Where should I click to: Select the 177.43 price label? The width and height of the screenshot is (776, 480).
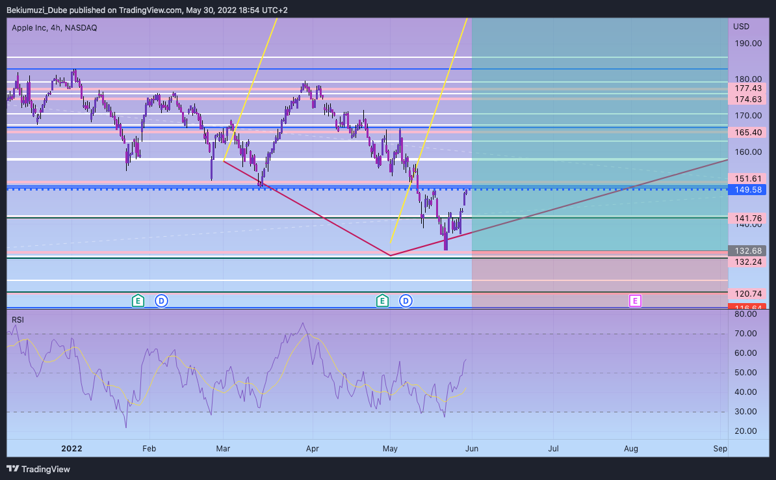click(747, 88)
